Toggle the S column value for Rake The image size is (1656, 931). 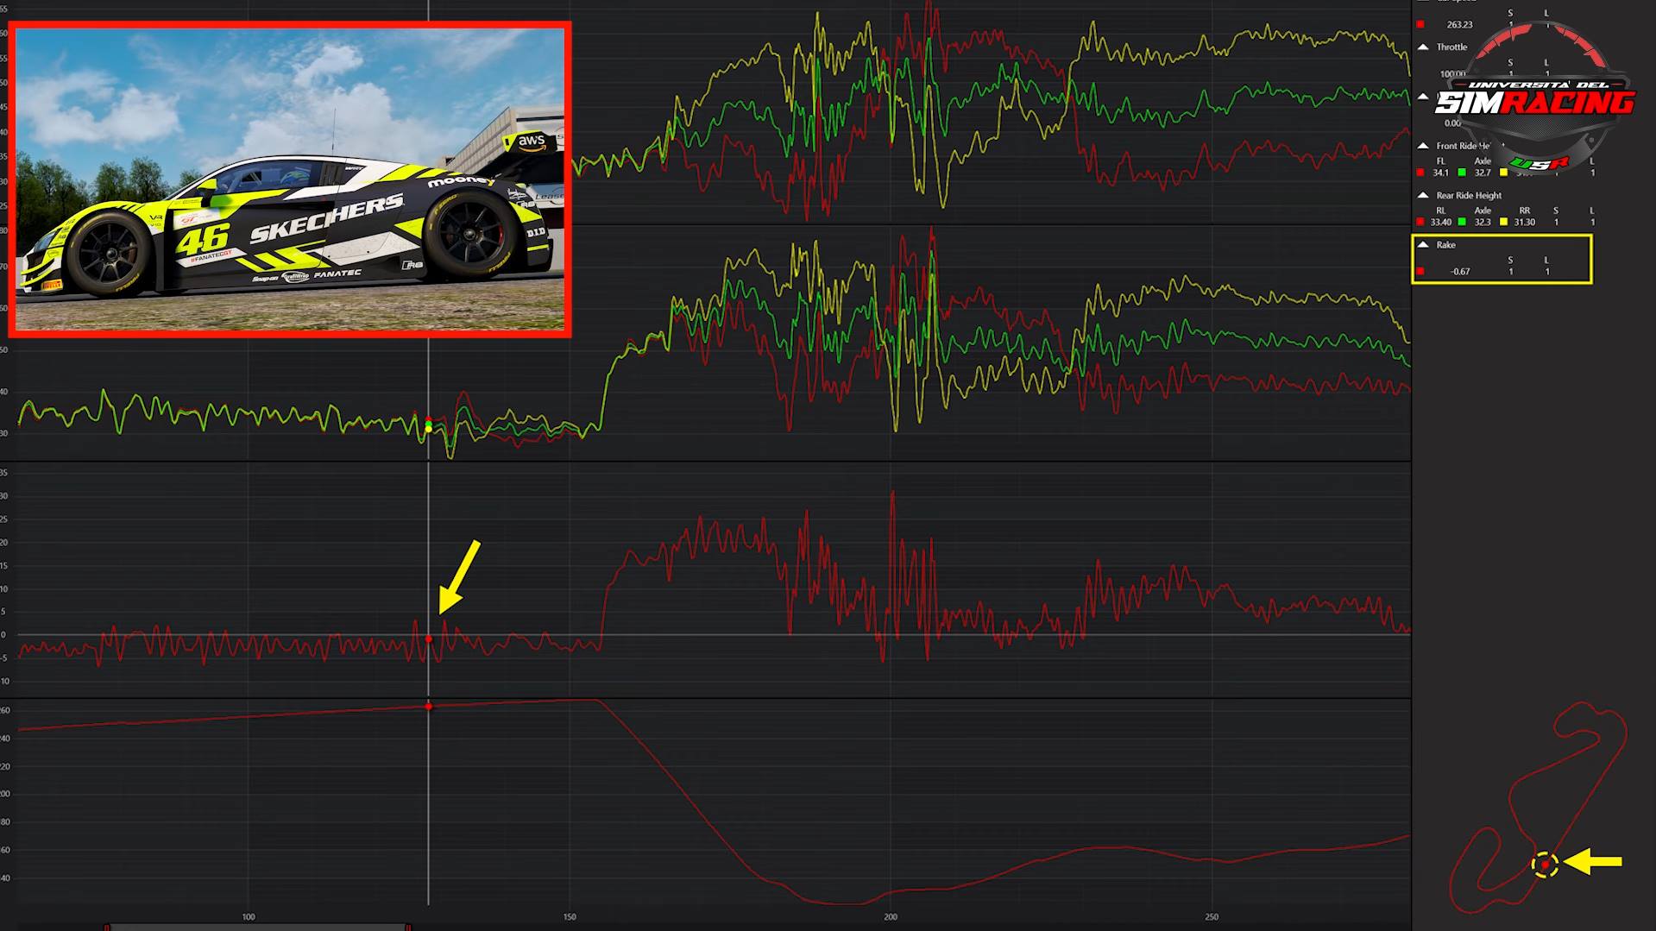click(1511, 271)
